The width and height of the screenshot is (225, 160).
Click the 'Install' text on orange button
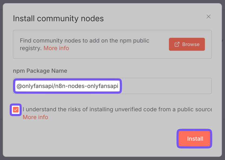click(x=195, y=139)
